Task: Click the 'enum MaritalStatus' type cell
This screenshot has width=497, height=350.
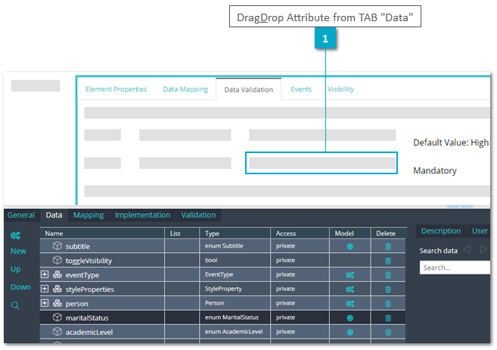Action: tap(231, 317)
